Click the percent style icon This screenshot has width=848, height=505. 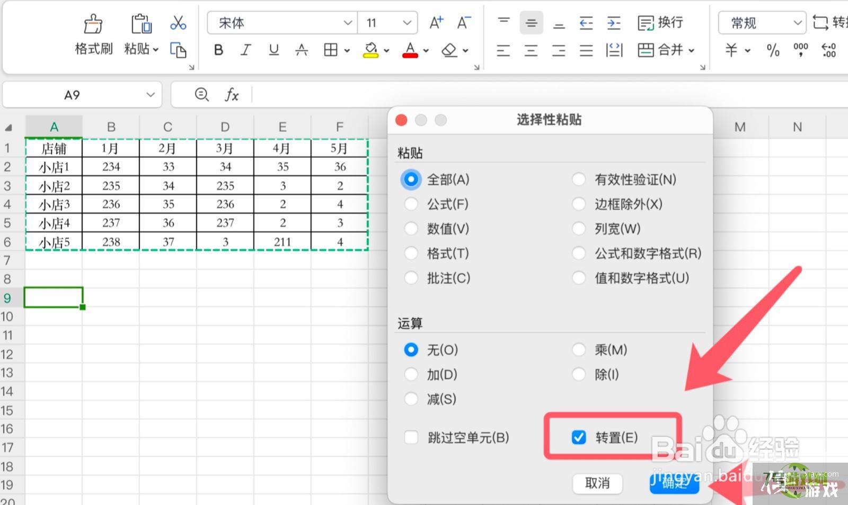773,50
